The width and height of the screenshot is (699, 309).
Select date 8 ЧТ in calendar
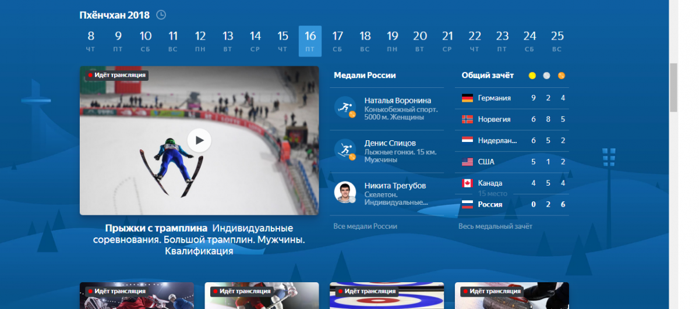pos(91,41)
